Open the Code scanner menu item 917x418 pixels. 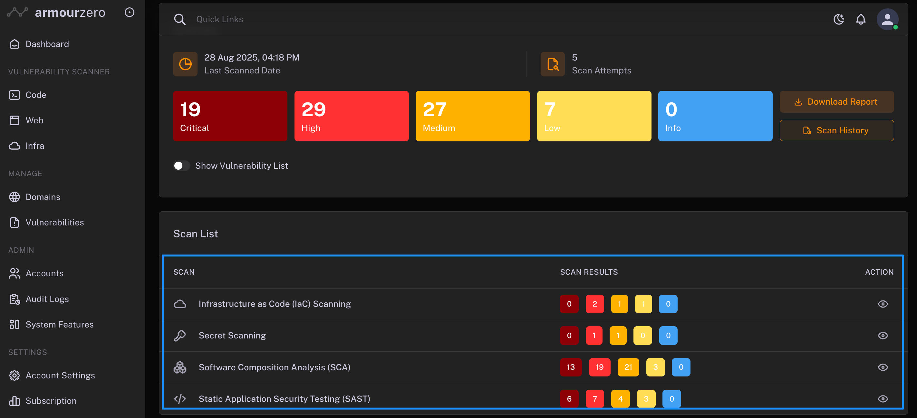(35, 95)
